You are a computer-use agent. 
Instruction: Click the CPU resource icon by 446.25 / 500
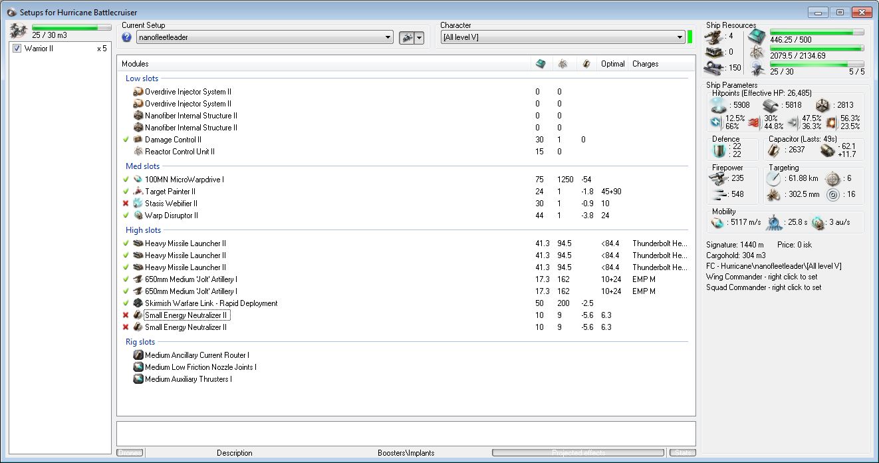point(757,36)
